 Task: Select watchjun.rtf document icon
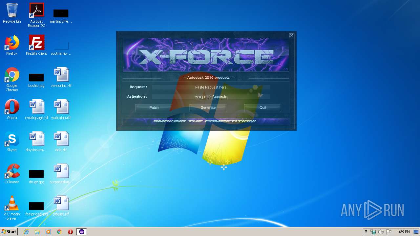coord(61,109)
